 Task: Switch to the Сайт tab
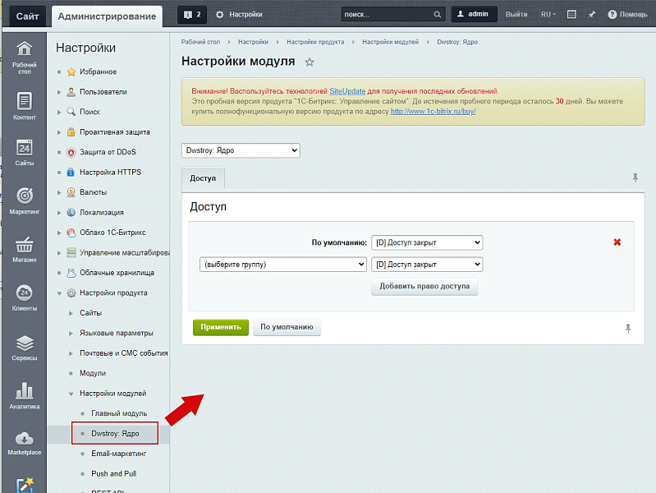click(26, 16)
